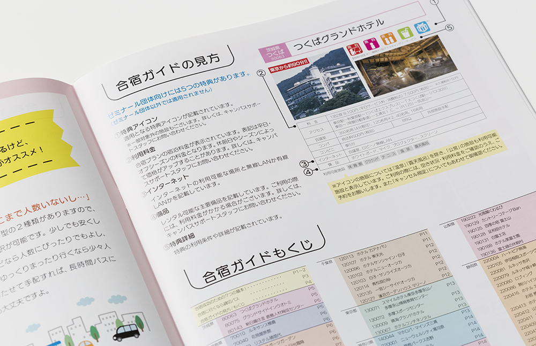Click the ⑤特典詳細 item heading
536x346 pixels.
point(179,242)
